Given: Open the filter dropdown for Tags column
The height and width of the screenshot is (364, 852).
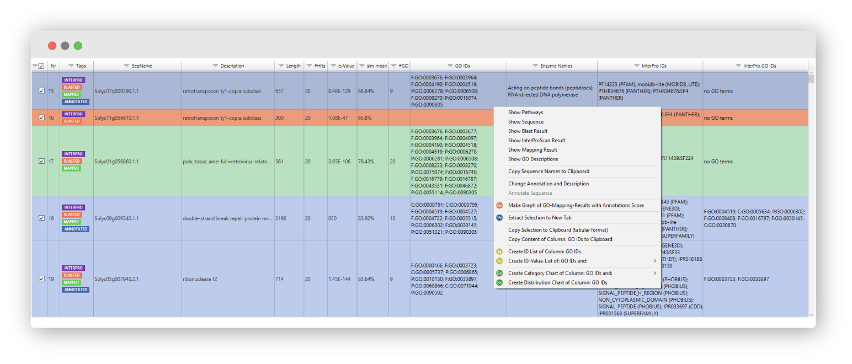Looking at the screenshot, I should pos(71,66).
